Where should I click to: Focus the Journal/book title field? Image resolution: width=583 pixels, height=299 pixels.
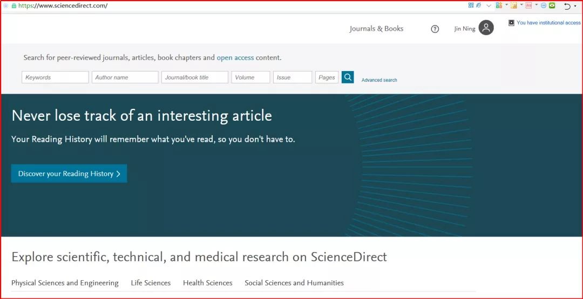[x=195, y=77]
